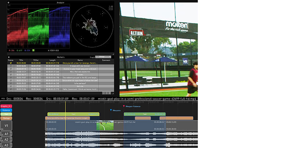Sort markers by the Length column header

[x=53, y=60]
